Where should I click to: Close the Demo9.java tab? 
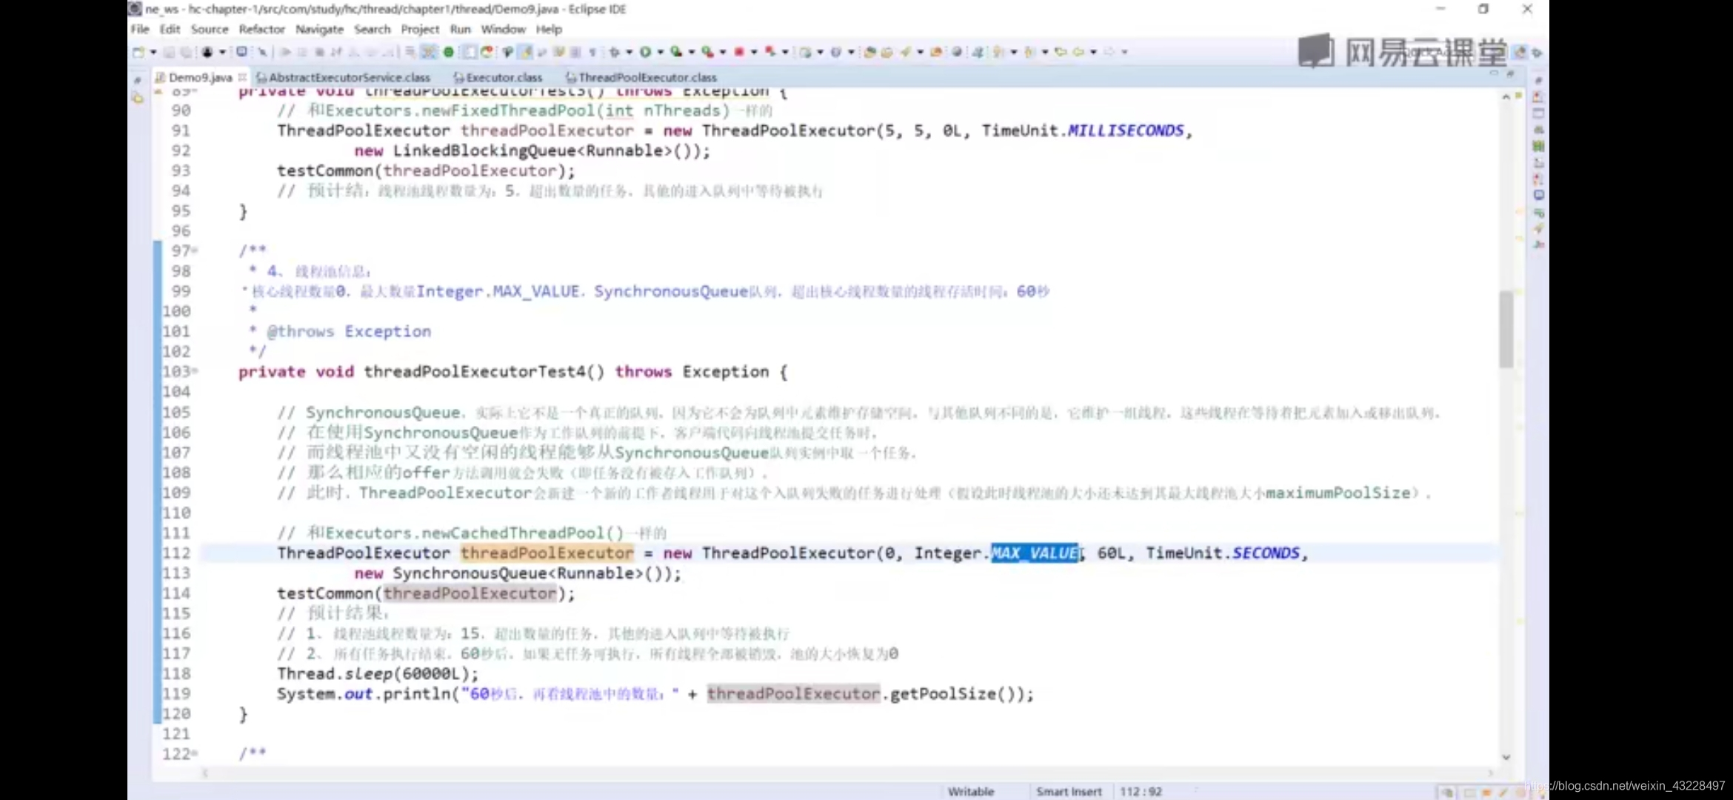tap(242, 77)
